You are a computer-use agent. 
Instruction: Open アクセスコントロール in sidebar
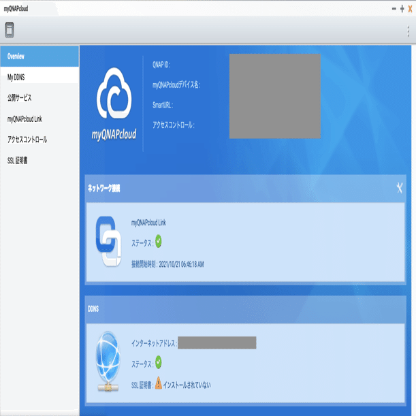[39, 140]
